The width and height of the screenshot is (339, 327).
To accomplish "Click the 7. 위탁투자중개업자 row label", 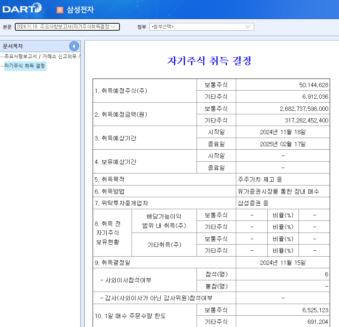I will (121, 203).
